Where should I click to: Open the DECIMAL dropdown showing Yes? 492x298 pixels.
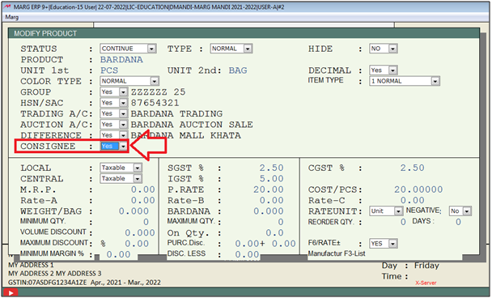[x=384, y=70]
